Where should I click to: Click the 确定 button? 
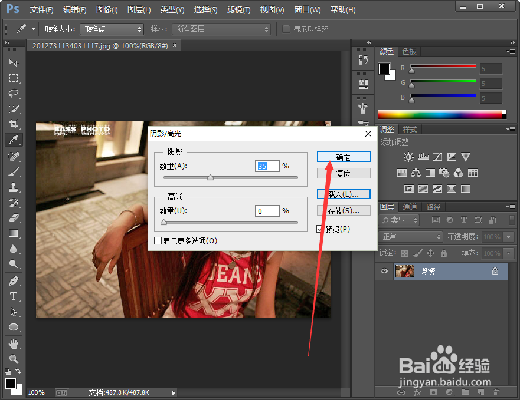point(344,157)
